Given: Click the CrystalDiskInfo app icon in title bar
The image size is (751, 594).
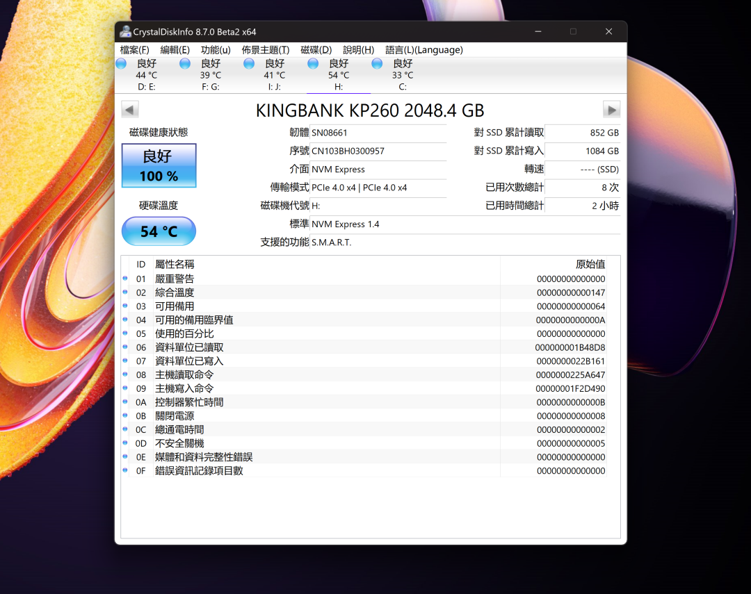Looking at the screenshot, I should coord(125,31).
